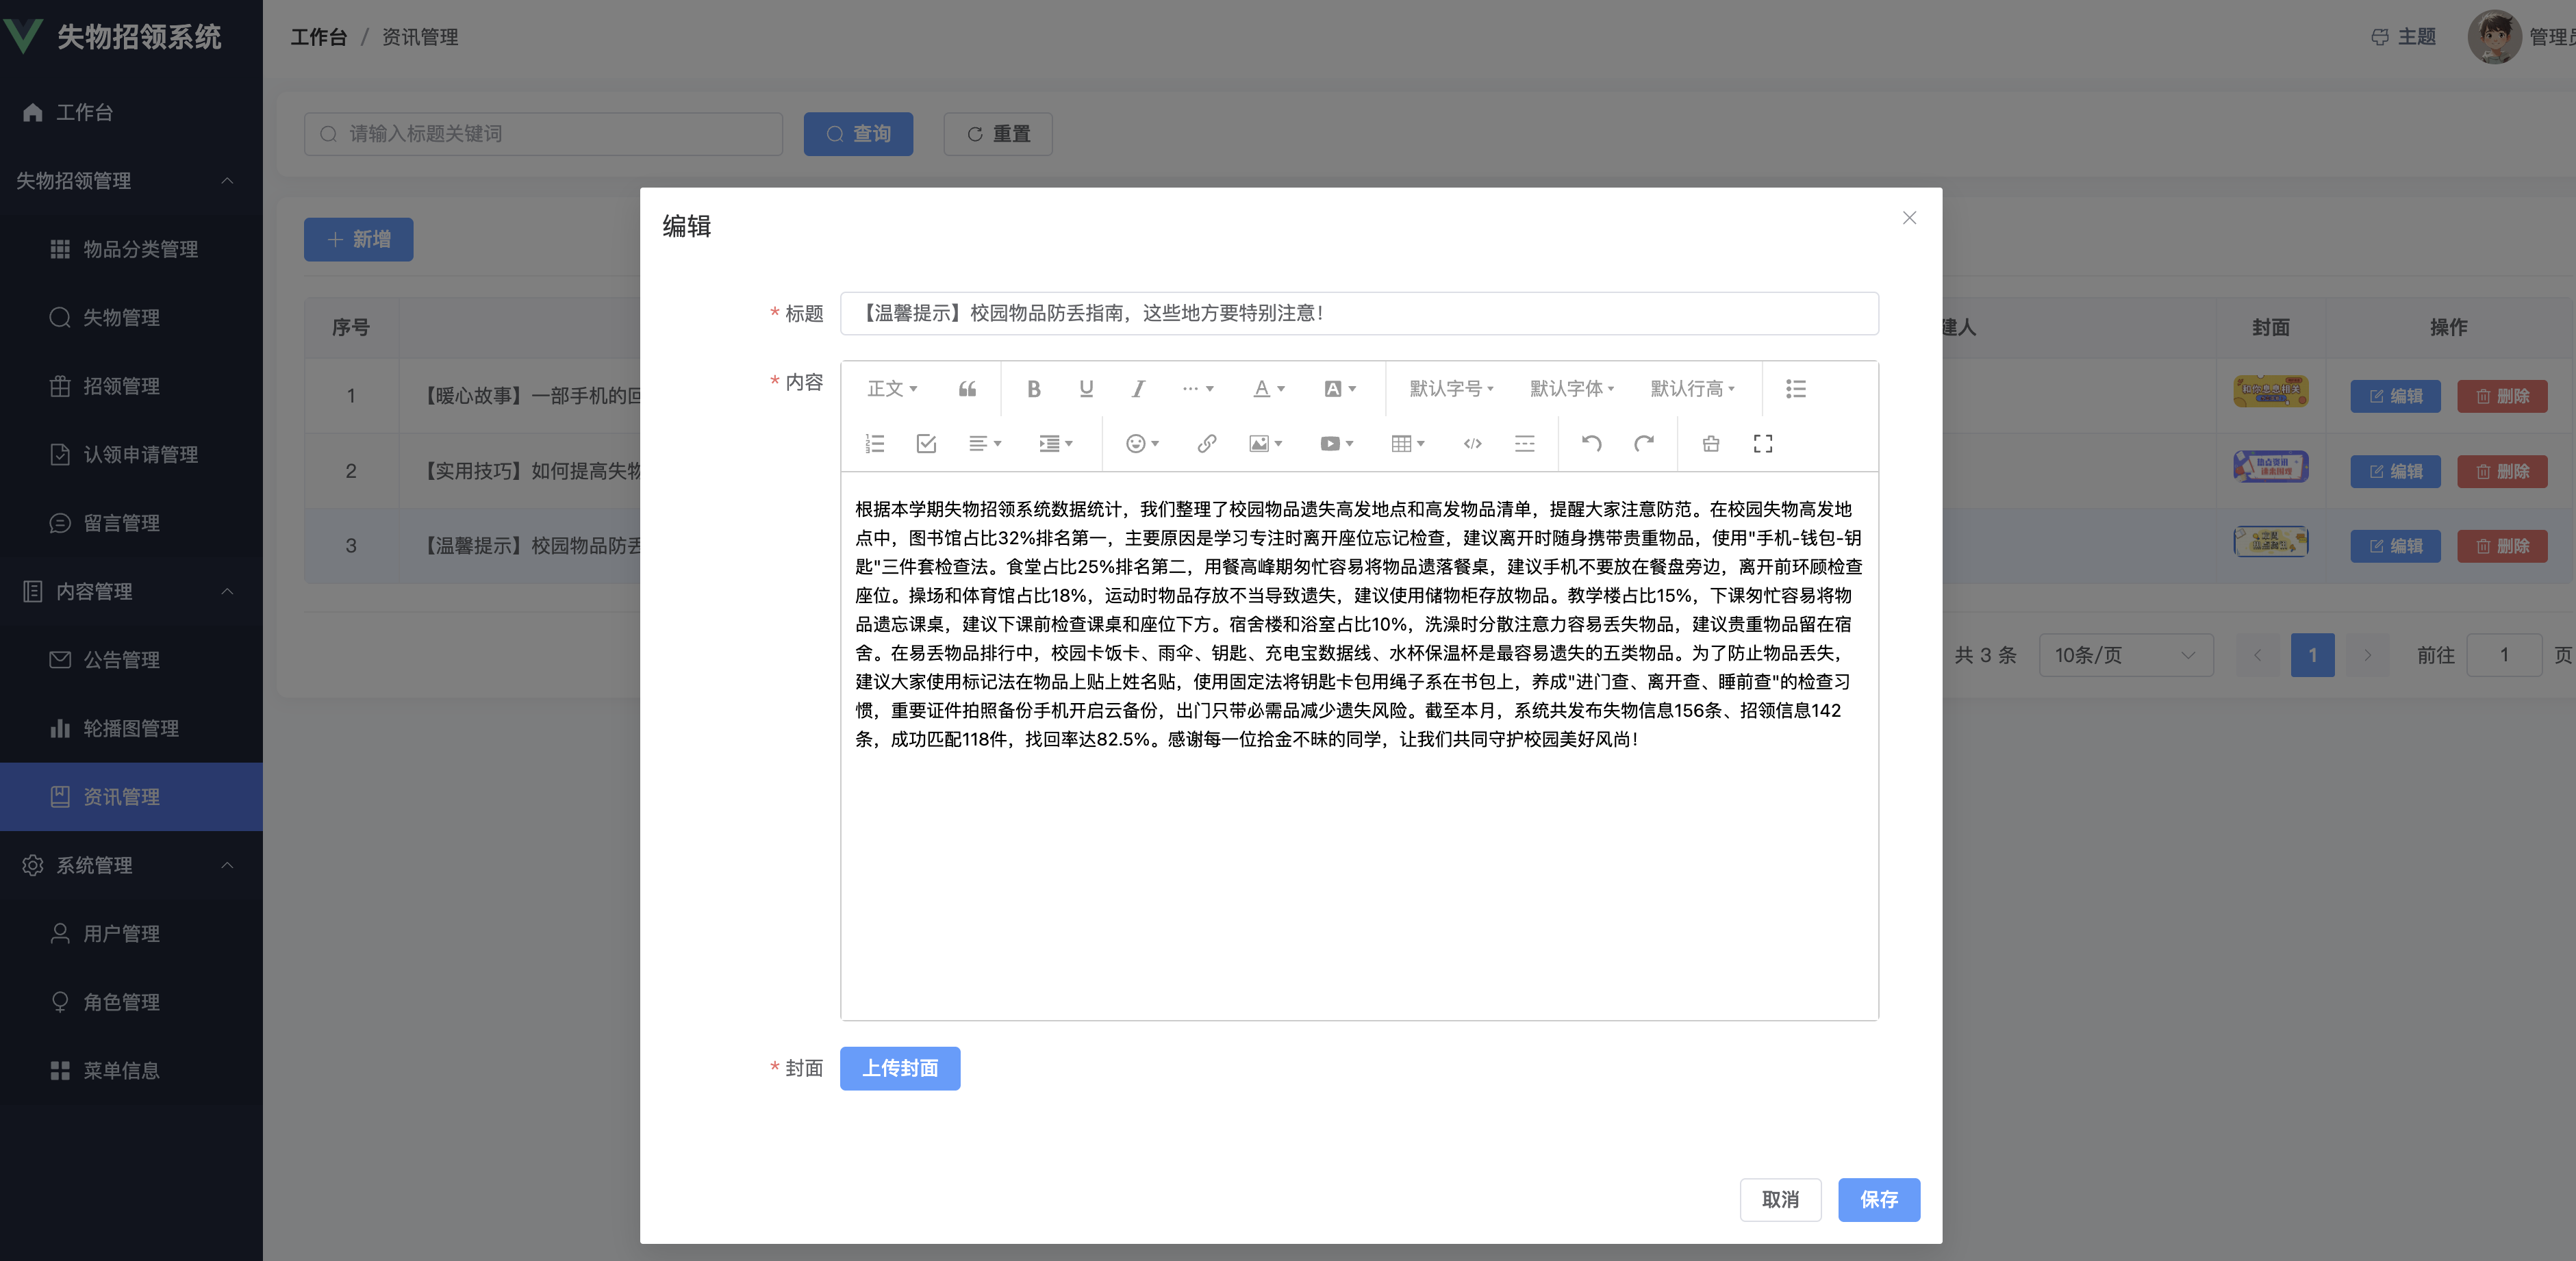Toggle numbered list formatting
This screenshot has height=1261, width=2576.
875,444
